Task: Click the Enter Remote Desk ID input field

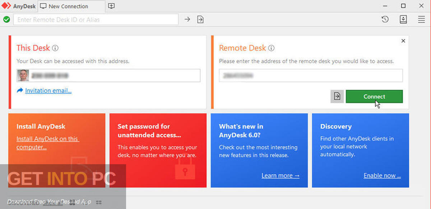Action: 96,19
